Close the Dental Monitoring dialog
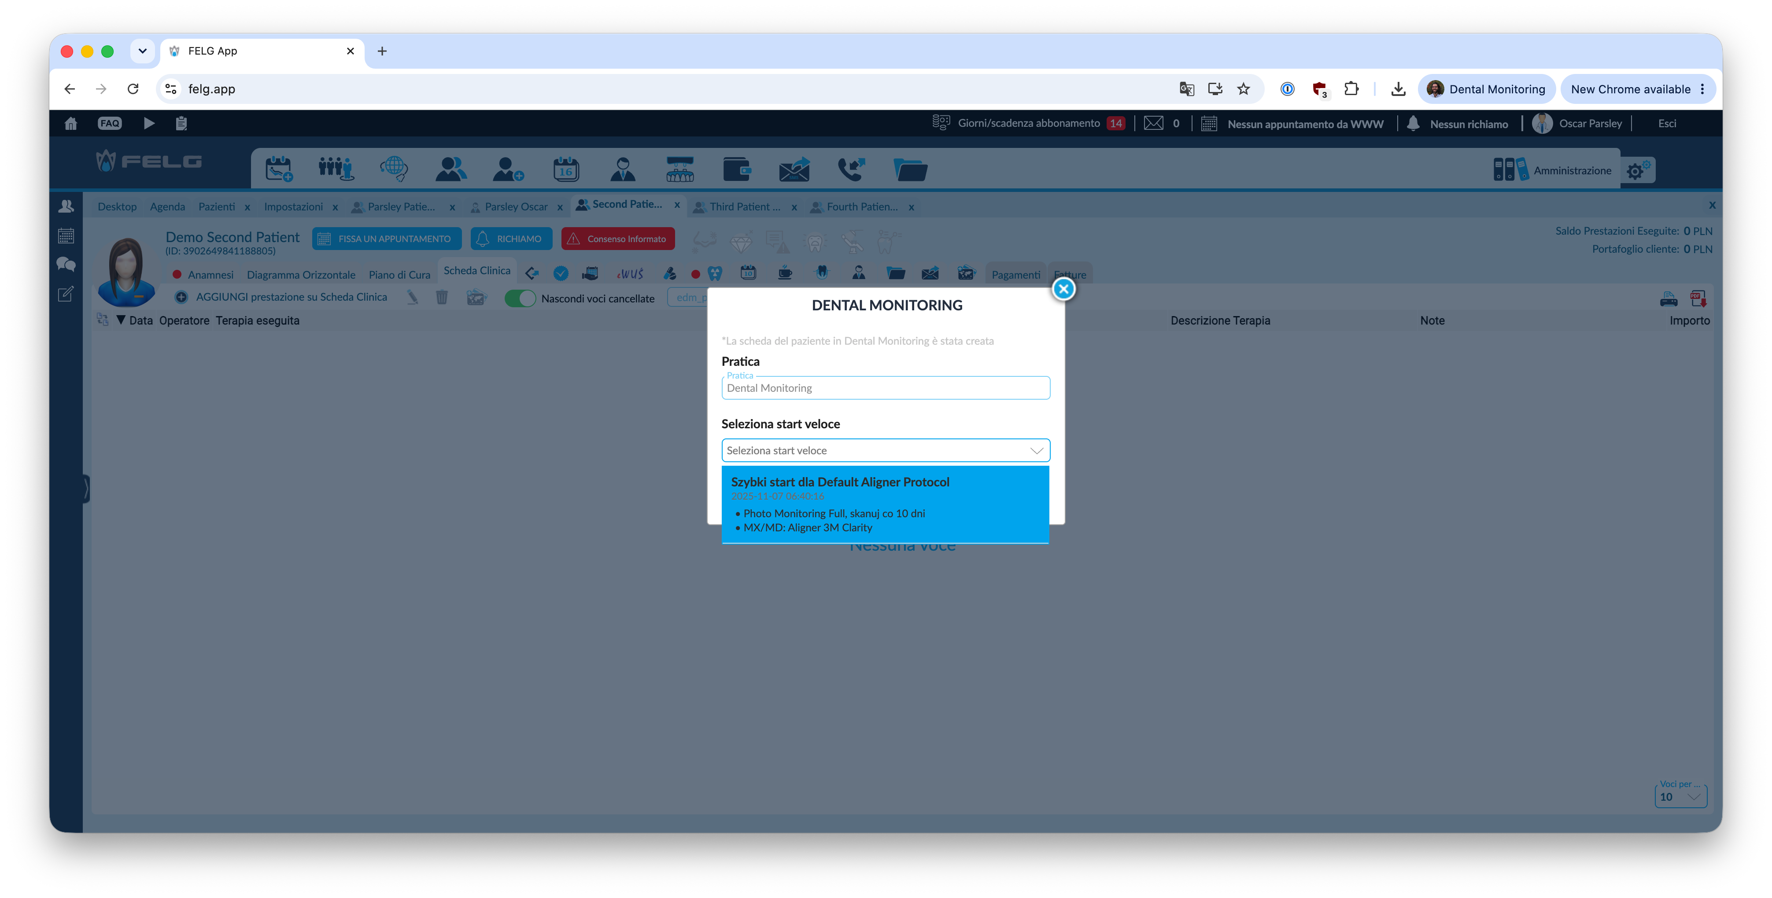 [1063, 290]
